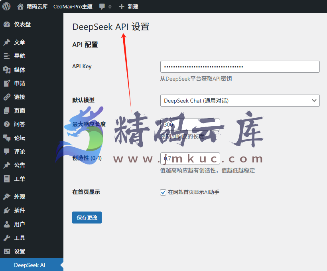Viewport: 327px width, 271px height.
Task: Click the media icon beside 媒体
Action: 7,70
